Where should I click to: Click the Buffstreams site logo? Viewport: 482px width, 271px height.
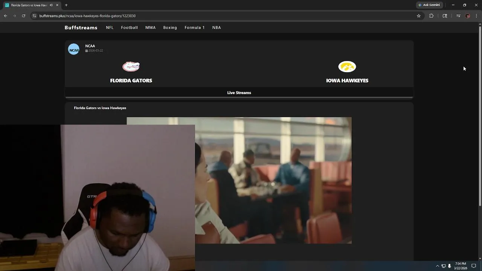pyautogui.click(x=81, y=27)
